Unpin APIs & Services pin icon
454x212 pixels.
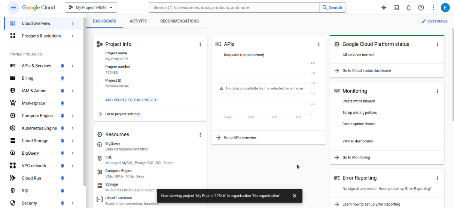point(63,66)
